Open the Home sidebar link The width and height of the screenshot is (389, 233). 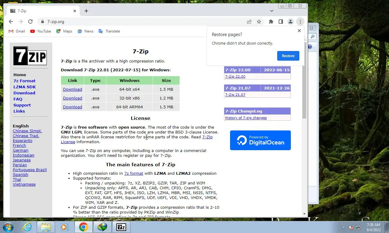[20, 75]
